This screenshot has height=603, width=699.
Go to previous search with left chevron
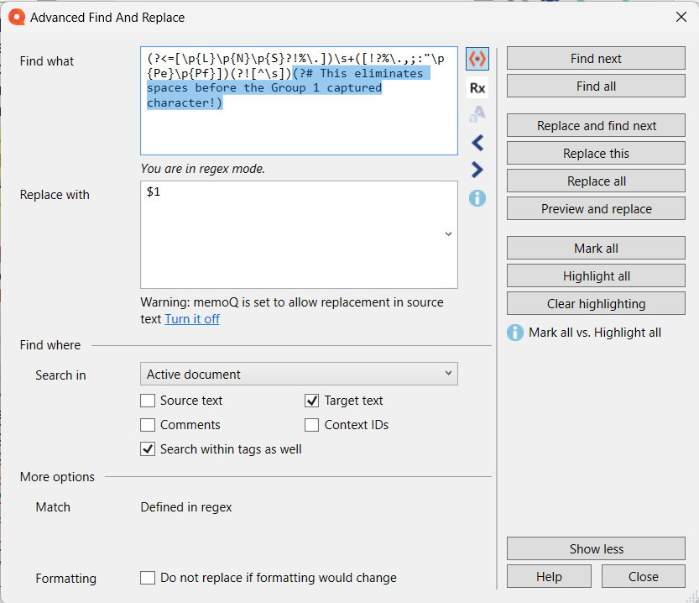click(477, 143)
